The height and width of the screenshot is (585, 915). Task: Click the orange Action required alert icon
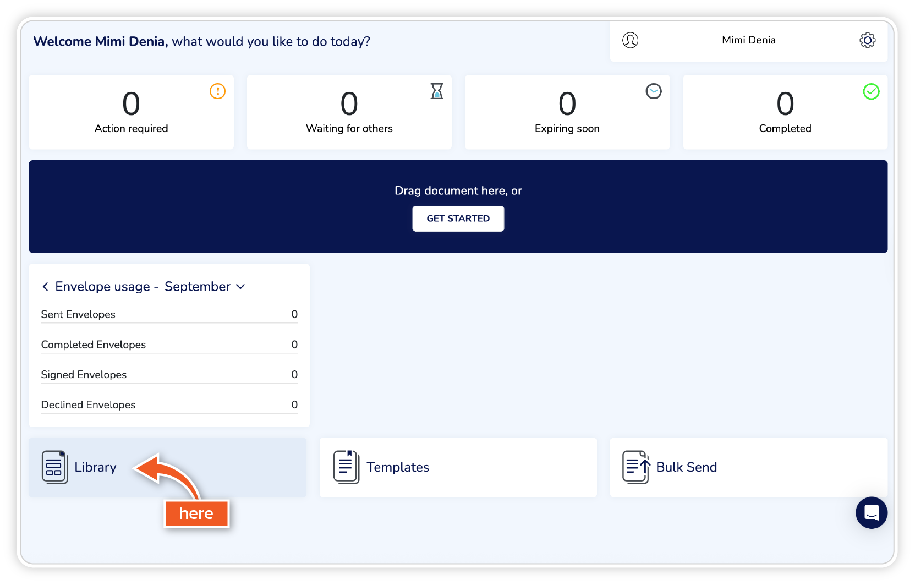coord(217,91)
